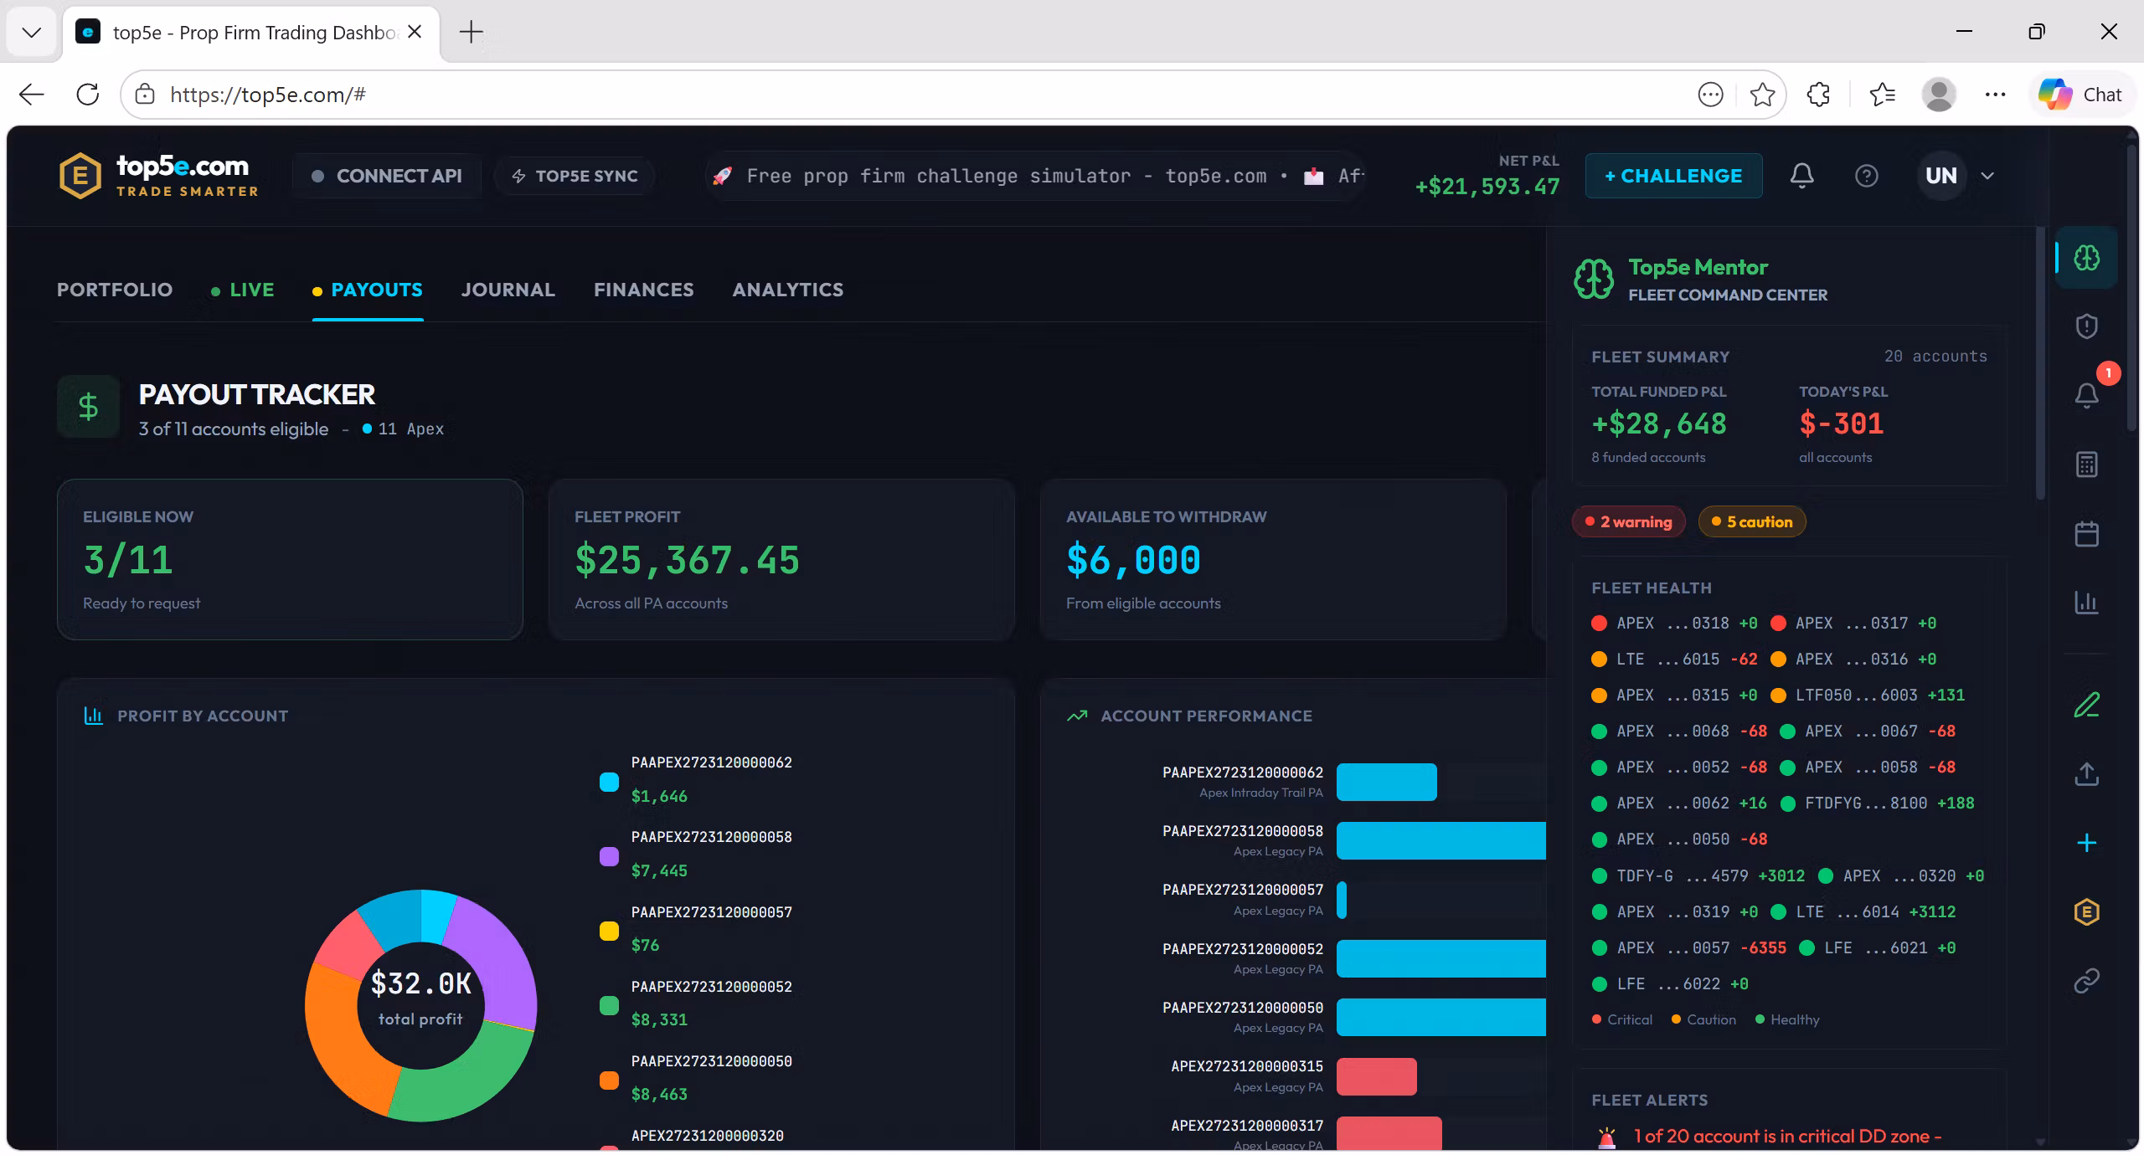Click the chain link icon in sidebar
This screenshot has height=1155, width=2144.
(2086, 980)
